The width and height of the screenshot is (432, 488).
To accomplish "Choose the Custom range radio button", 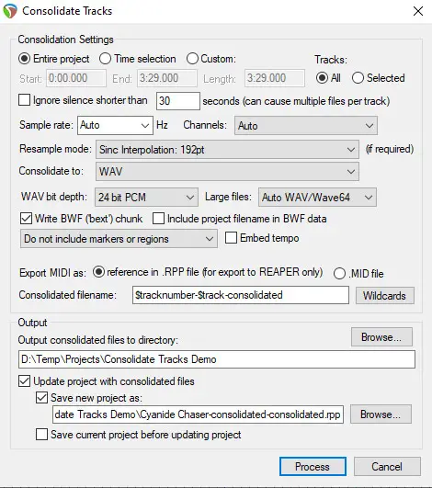I will 192,59.
